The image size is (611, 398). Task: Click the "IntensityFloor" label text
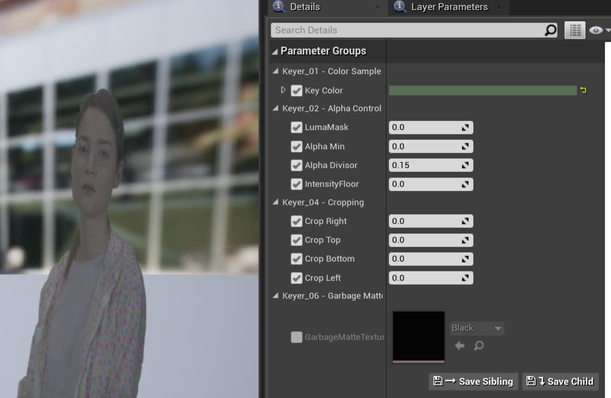pyautogui.click(x=332, y=184)
